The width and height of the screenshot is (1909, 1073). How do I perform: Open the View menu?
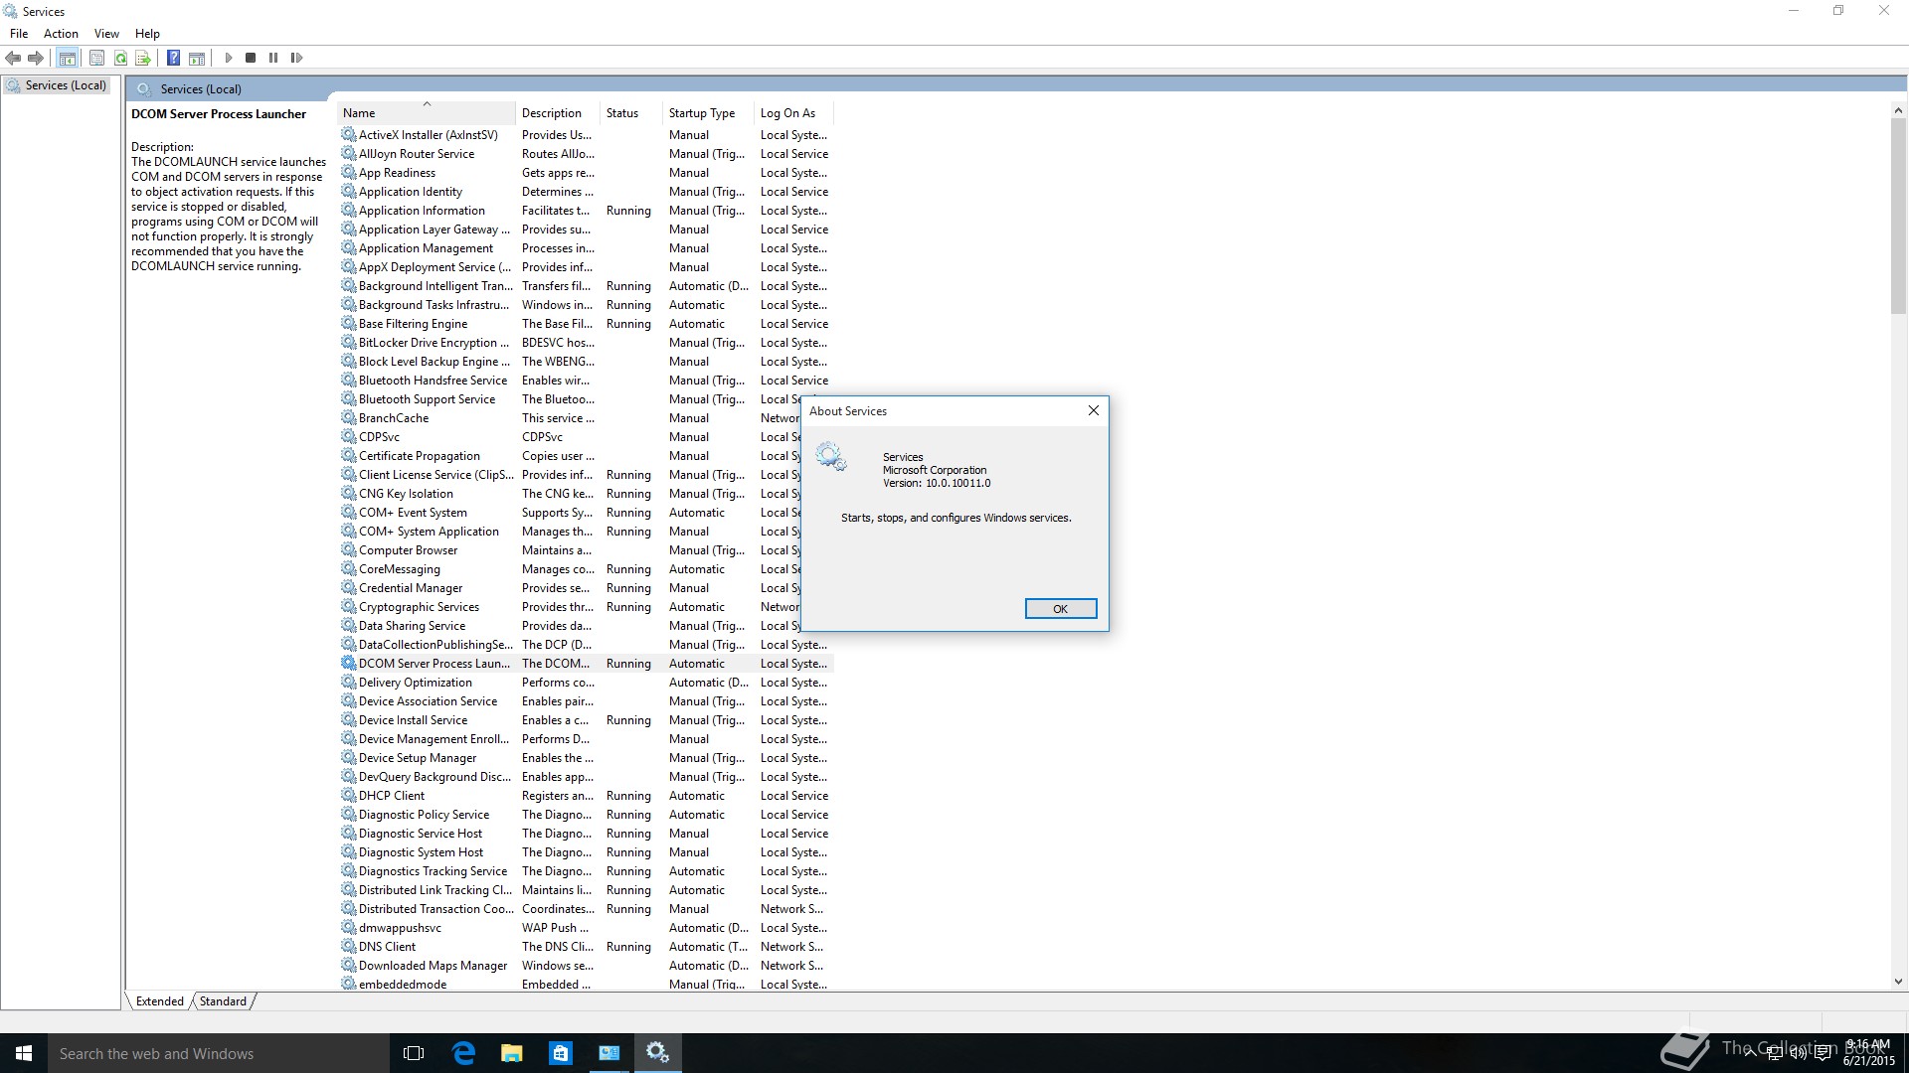[106, 34]
